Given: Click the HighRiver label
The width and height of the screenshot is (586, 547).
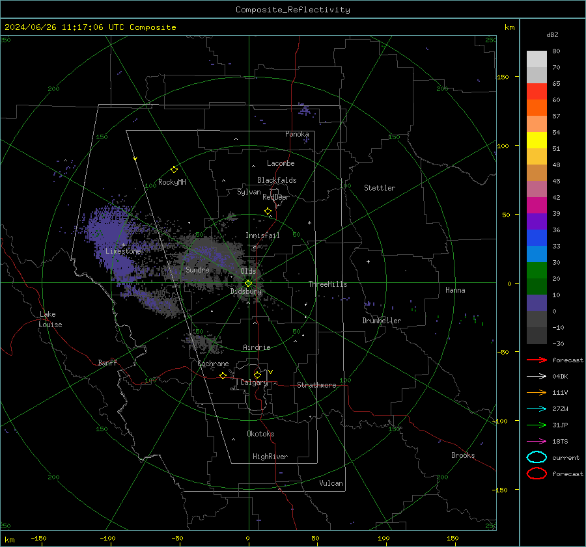Looking at the screenshot, I should click(x=270, y=457).
